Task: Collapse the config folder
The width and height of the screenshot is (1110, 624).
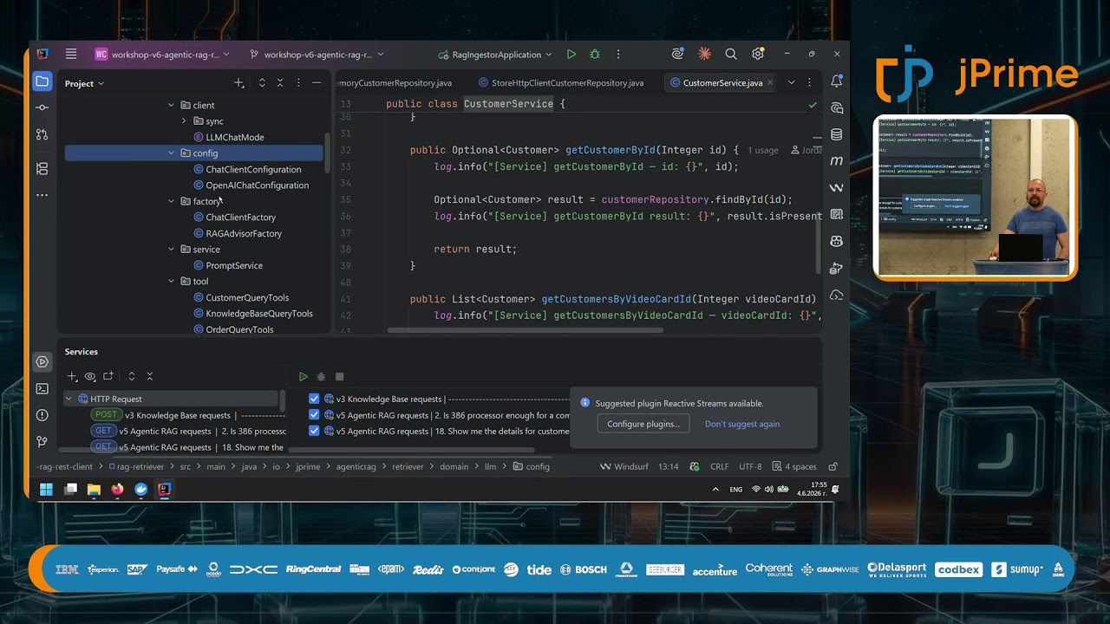Action: tap(171, 153)
